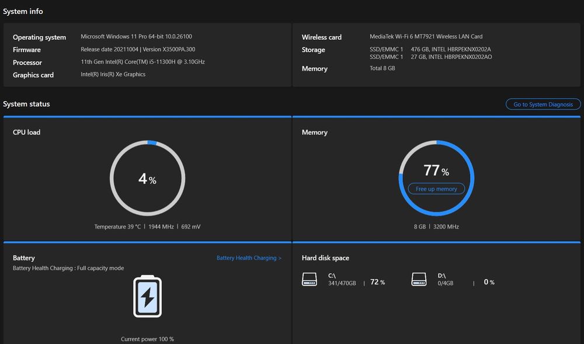Click storage entry '476 GB, INTEL HBRPEKNX0202A'
The image size is (584, 344).
[451, 49]
